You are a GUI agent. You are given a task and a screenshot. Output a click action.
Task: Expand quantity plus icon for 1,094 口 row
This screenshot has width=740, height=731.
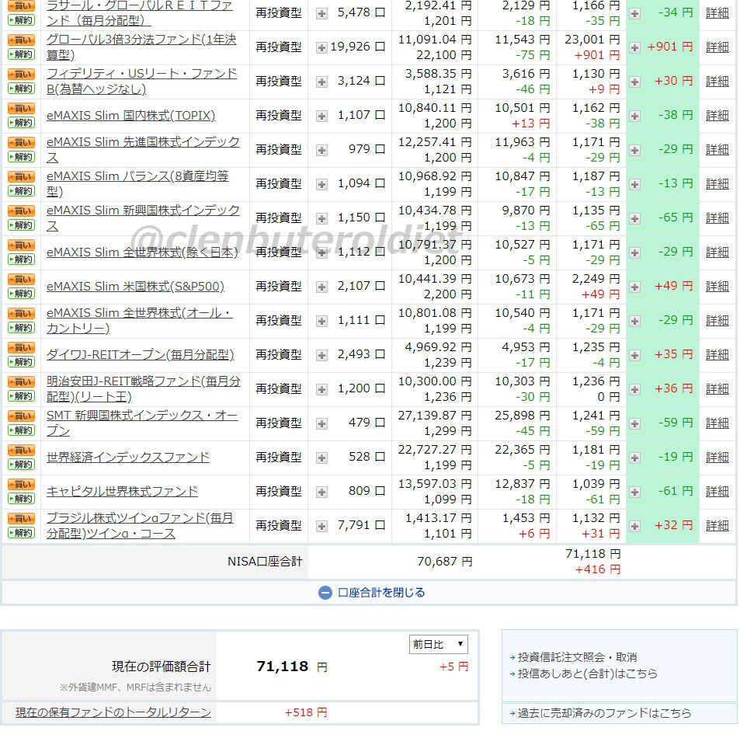322,185
